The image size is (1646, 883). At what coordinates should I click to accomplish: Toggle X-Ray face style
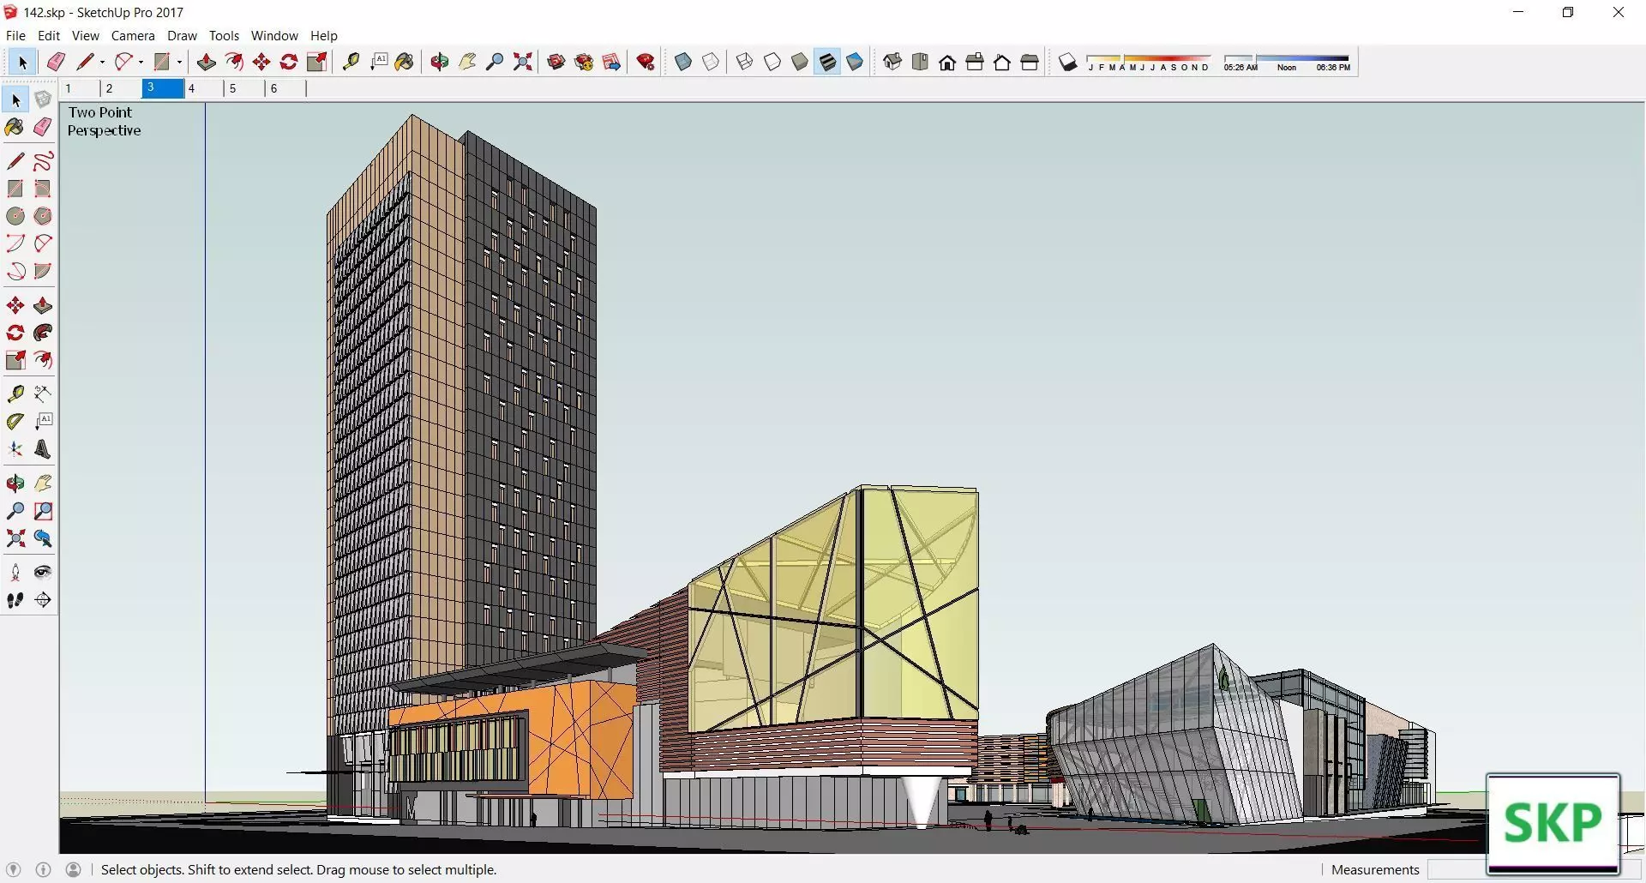coord(683,62)
